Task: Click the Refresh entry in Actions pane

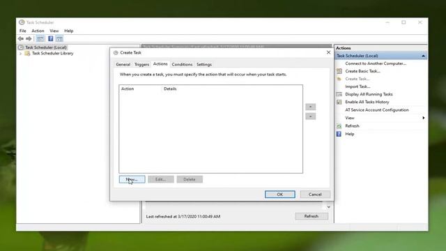Action: pyautogui.click(x=352, y=125)
